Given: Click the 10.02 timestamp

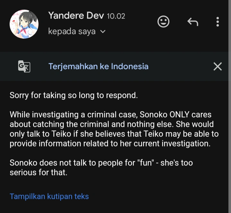Looking at the screenshot, I should pyautogui.click(x=116, y=15).
